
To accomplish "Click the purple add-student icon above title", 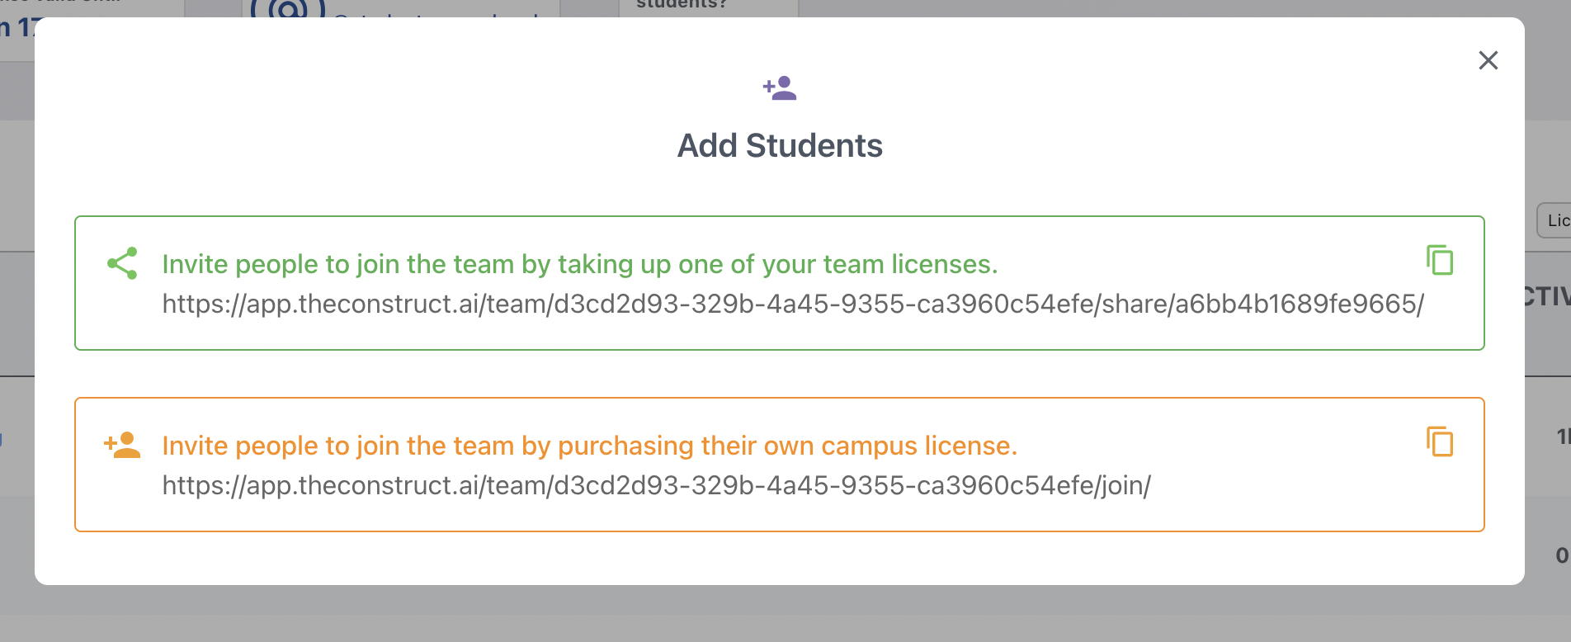I will coord(780,87).
